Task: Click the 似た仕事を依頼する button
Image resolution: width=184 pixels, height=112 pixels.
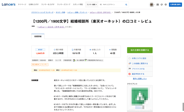Action: pos(140,50)
